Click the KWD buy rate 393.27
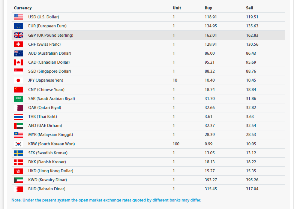Image resolution: width=294 pixels, height=209 pixels. (211, 180)
